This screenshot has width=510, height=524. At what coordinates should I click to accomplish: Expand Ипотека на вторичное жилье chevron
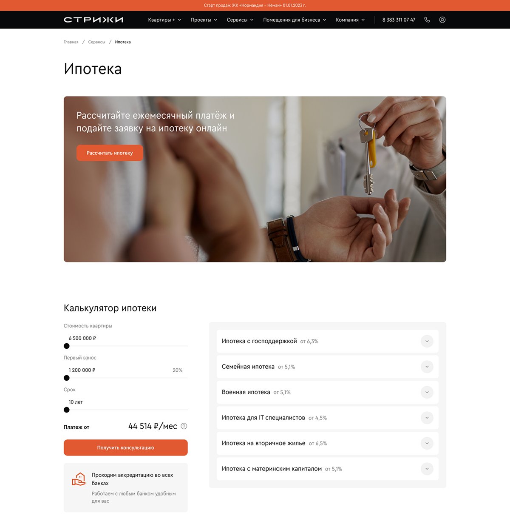point(427,443)
